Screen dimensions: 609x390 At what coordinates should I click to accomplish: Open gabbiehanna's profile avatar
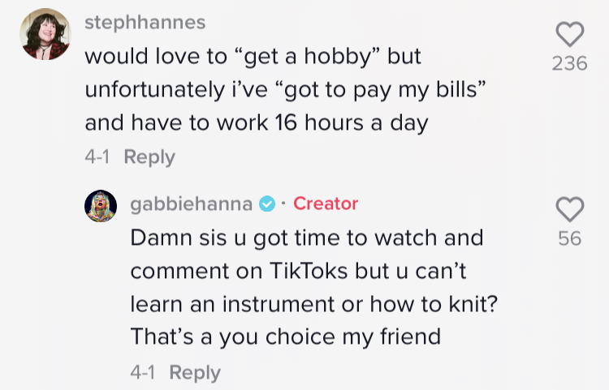pyautogui.click(x=101, y=208)
